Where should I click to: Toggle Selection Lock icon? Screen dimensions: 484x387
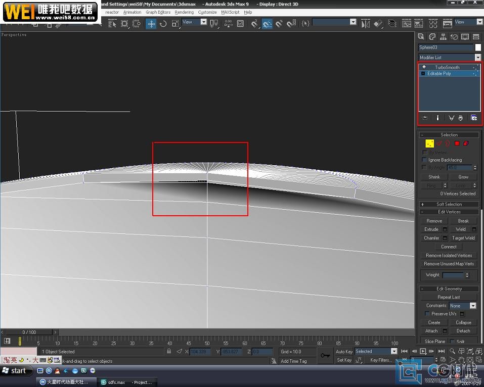click(x=169, y=351)
